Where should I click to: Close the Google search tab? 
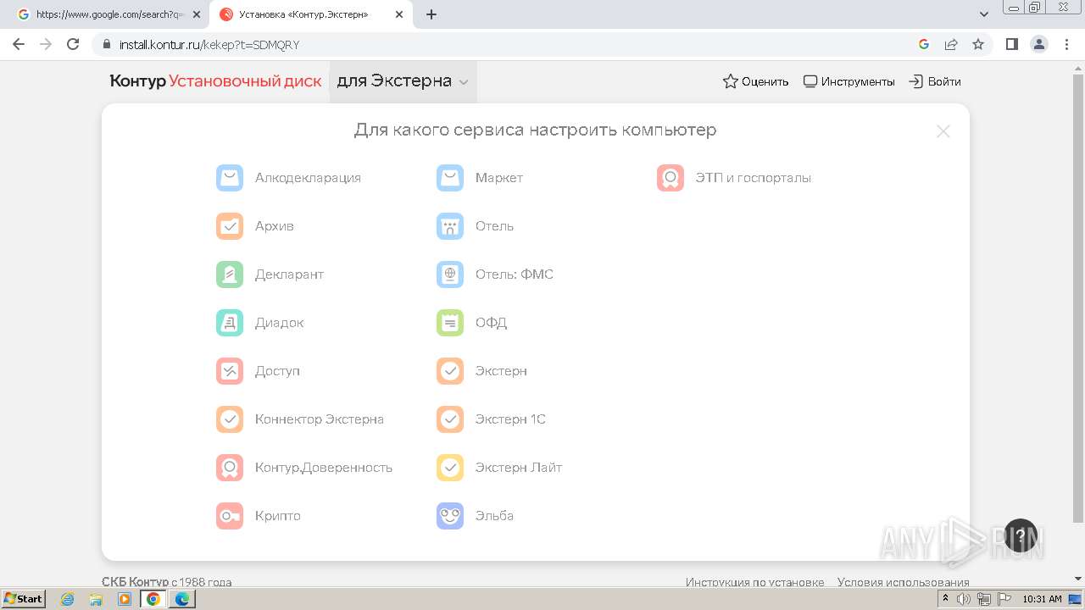pos(197,14)
